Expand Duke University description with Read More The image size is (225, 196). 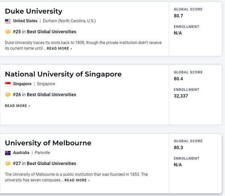pos(59,49)
